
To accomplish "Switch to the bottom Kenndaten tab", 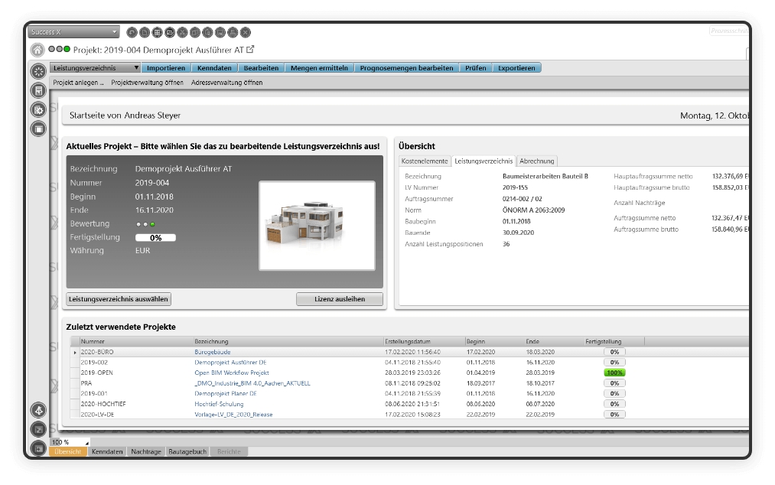I will 107,451.
